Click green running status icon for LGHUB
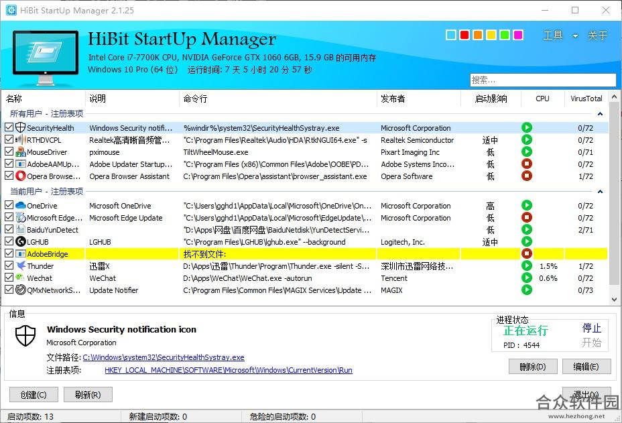Viewport: 622px width, 423px height. point(527,241)
